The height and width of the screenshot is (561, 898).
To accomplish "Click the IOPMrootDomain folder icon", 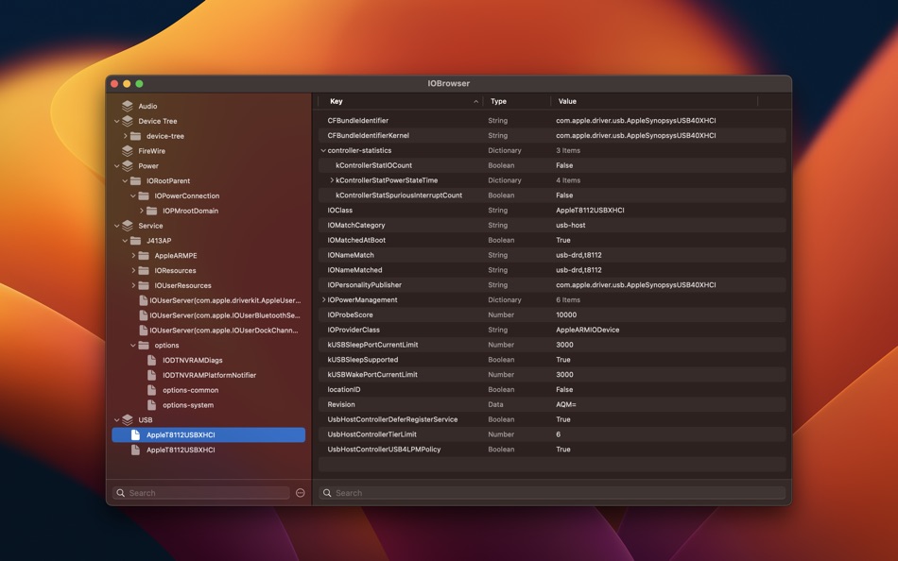I will click(x=152, y=210).
